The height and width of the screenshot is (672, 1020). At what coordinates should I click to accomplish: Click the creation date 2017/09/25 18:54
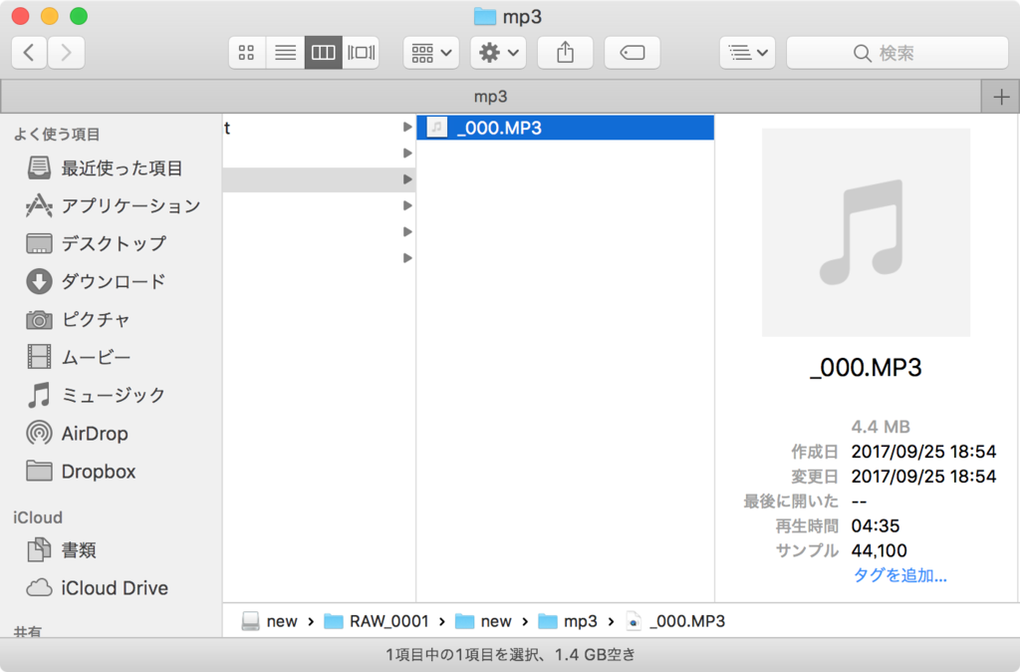pyautogui.click(x=923, y=452)
